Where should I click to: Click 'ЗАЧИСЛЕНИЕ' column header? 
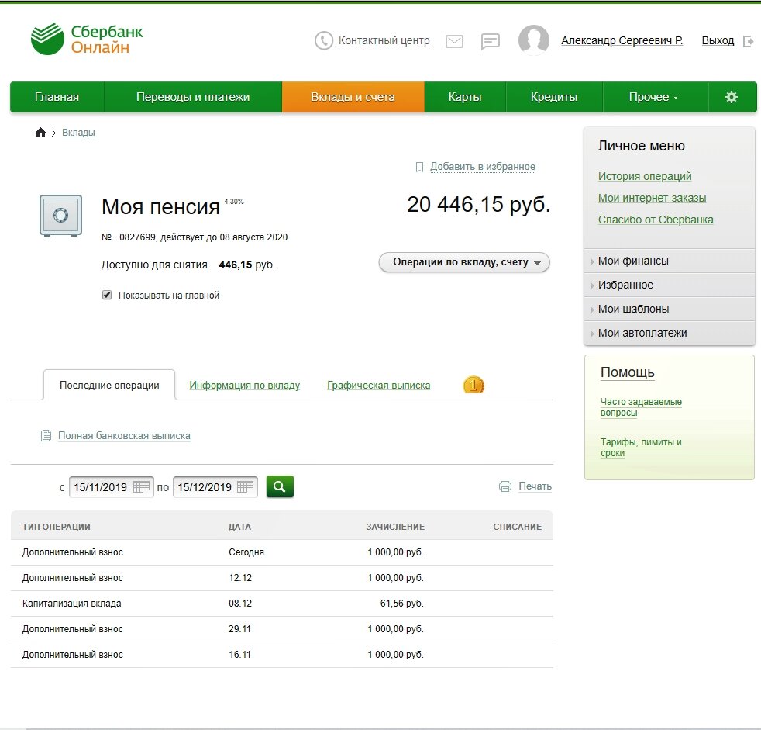pyautogui.click(x=395, y=527)
